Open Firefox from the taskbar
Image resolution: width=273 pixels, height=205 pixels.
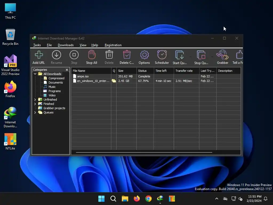[137, 199]
